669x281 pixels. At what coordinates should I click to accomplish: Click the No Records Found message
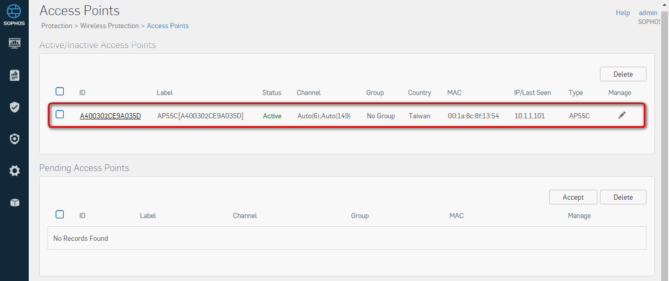point(80,238)
